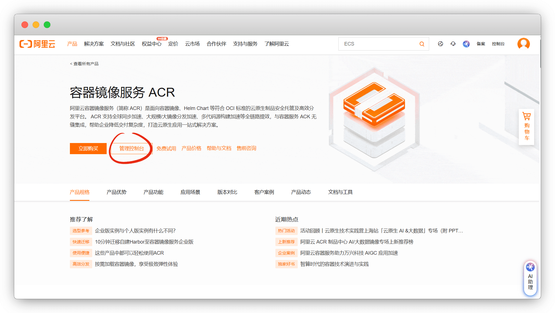Image resolution: width=555 pixels, height=313 pixels.
Task: Switch to the 版本对比 tab
Action: 227,192
